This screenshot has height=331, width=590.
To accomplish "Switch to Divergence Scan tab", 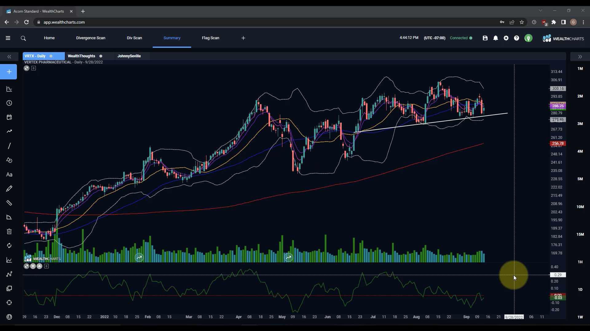I will click(x=91, y=38).
